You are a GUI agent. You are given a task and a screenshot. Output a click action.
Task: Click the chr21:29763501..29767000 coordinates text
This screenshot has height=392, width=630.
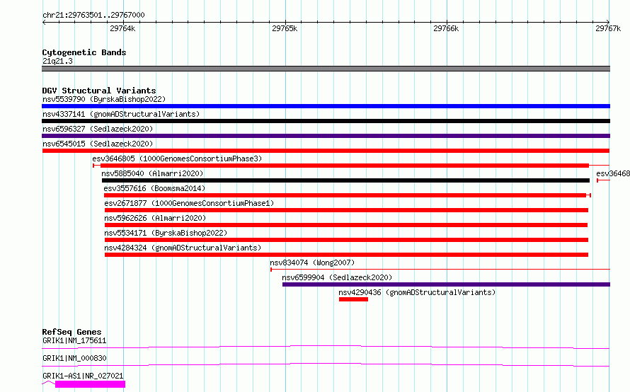point(93,16)
